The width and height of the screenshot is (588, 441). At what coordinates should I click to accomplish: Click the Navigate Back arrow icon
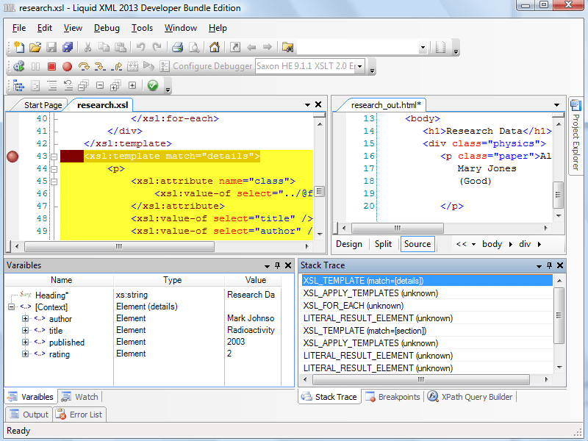pyautogui.click(x=251, y=47)
